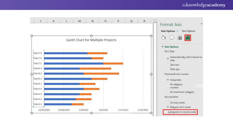Open Format Axis pane options dropdown arrow
This screenshot has height=123, width=233.
[201, 24]
